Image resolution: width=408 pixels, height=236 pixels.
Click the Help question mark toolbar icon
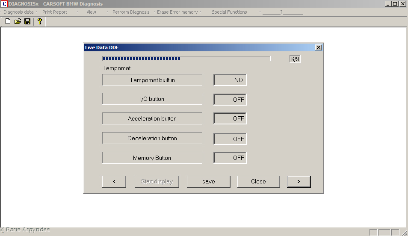[39, 21]
